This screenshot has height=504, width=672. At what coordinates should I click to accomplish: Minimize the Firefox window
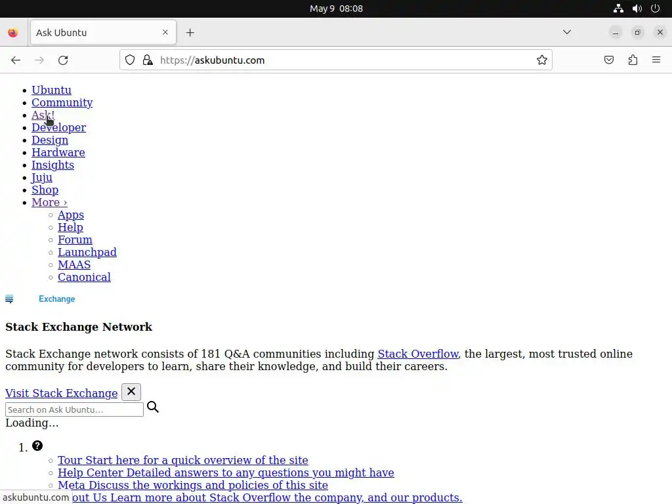click(616, 33)
